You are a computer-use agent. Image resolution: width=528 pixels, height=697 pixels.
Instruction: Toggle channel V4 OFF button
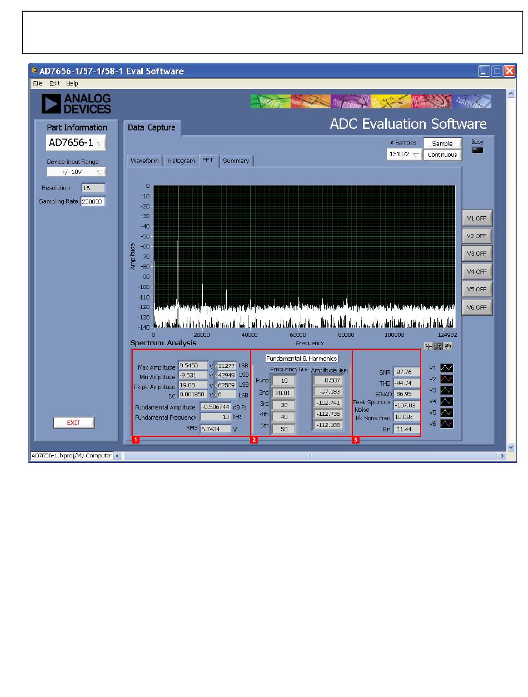(477, 272)
